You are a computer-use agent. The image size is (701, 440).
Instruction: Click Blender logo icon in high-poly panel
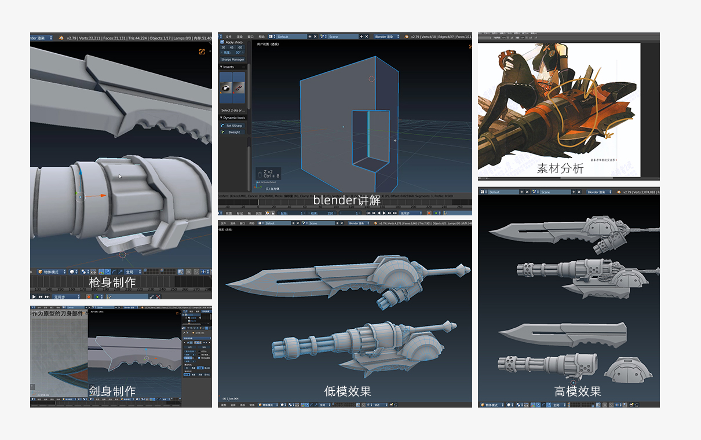pos(619,192)
